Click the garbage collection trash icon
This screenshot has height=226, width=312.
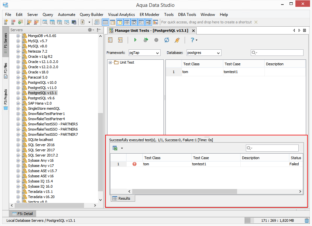[307, 220]
